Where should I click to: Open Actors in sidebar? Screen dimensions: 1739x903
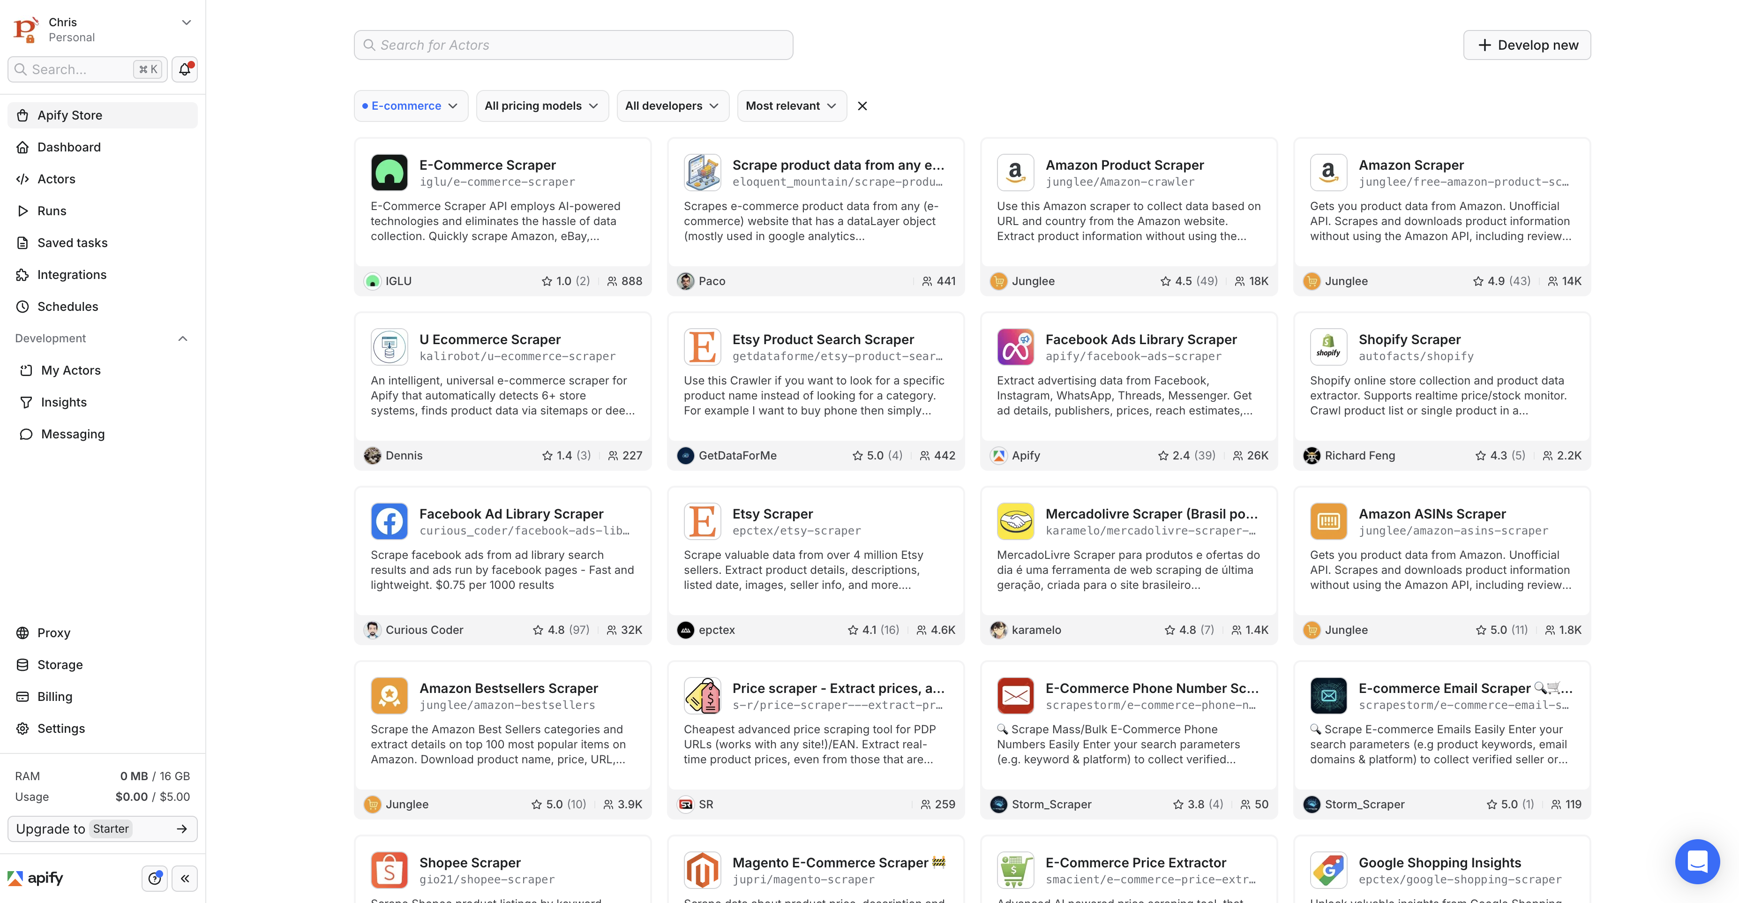(x=103, y=179)
